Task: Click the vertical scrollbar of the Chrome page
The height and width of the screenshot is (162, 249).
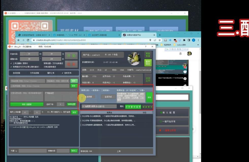Action: (x=200, y=92)
